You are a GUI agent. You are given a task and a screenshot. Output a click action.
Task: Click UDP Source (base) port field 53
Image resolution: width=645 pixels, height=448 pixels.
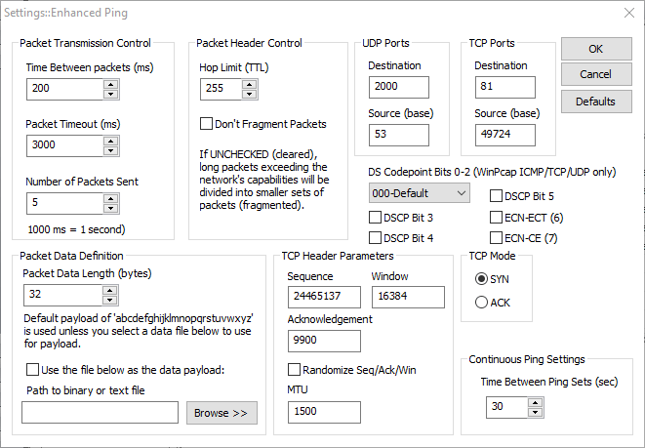pyautogui.click(x=399, y=136)
